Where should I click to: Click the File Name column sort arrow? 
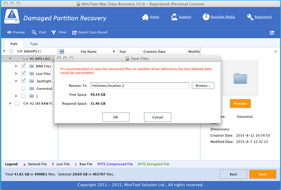tap(114, 52)
